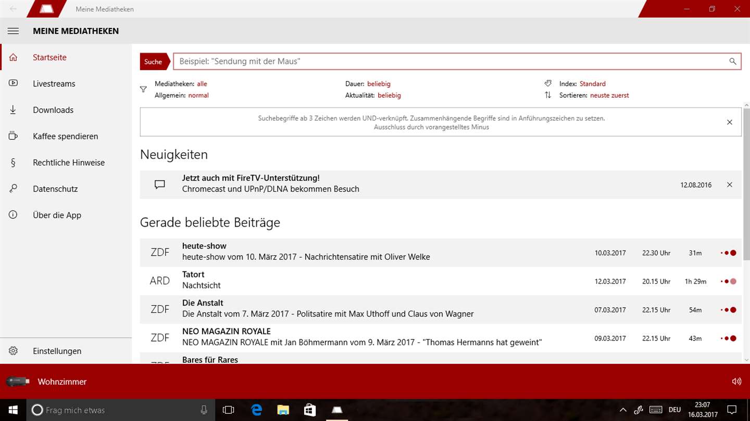
Task: Open Livestreams in the sidebar
Action: point(66,84)
